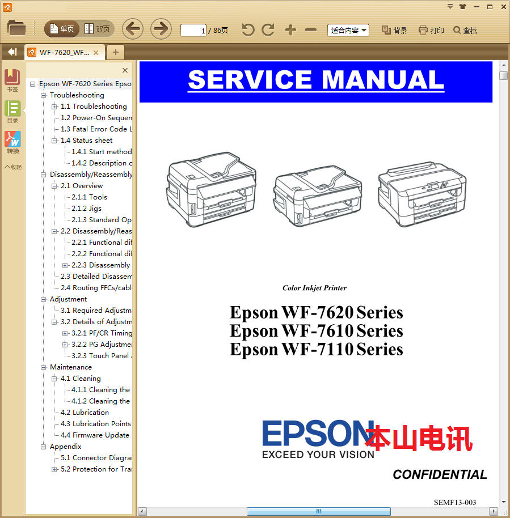Collapse sidebar with the arrow icon
This screenshot has height=518, width=510.
(x=12, y=52)
